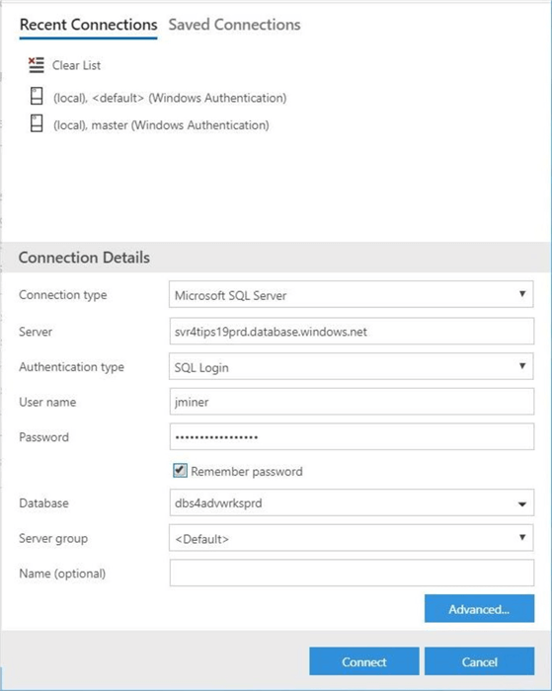Image resolution: width=552 pixels, height=691 pixels.
Task: Click the "Authentication type" label
Action: click(71, 367)
